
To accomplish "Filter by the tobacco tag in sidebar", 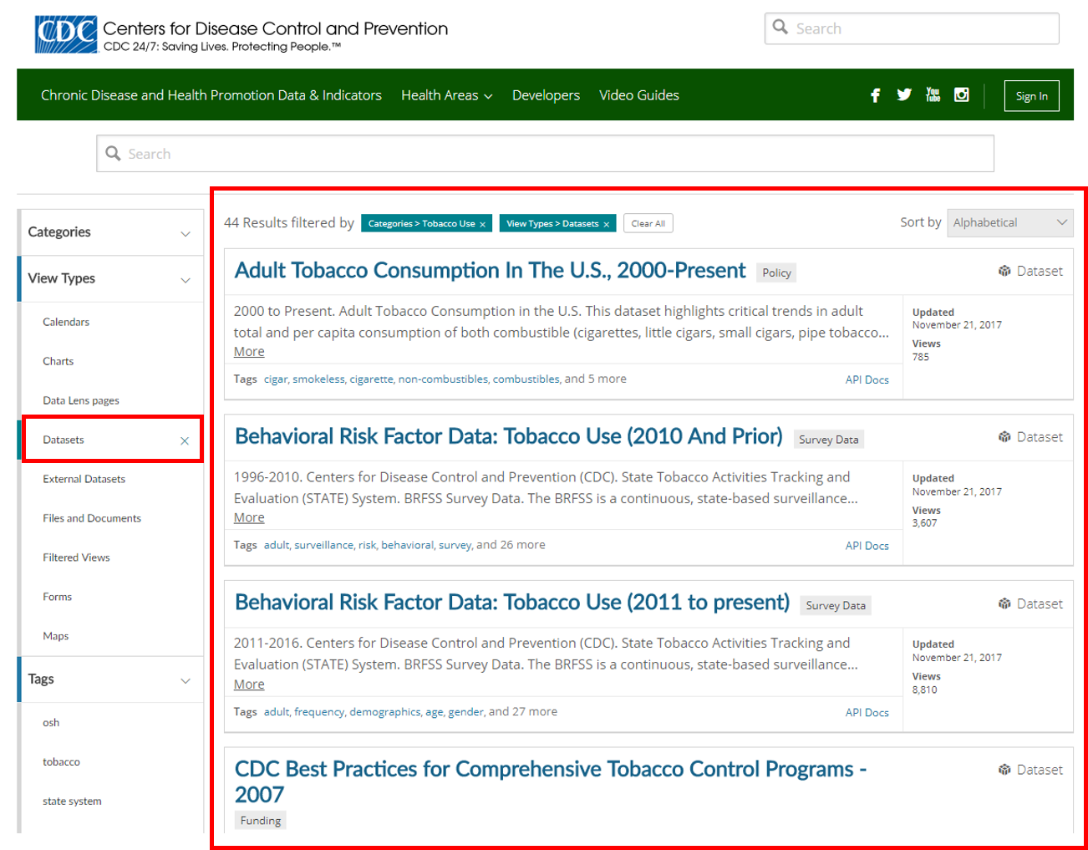I will pos(62,762).
